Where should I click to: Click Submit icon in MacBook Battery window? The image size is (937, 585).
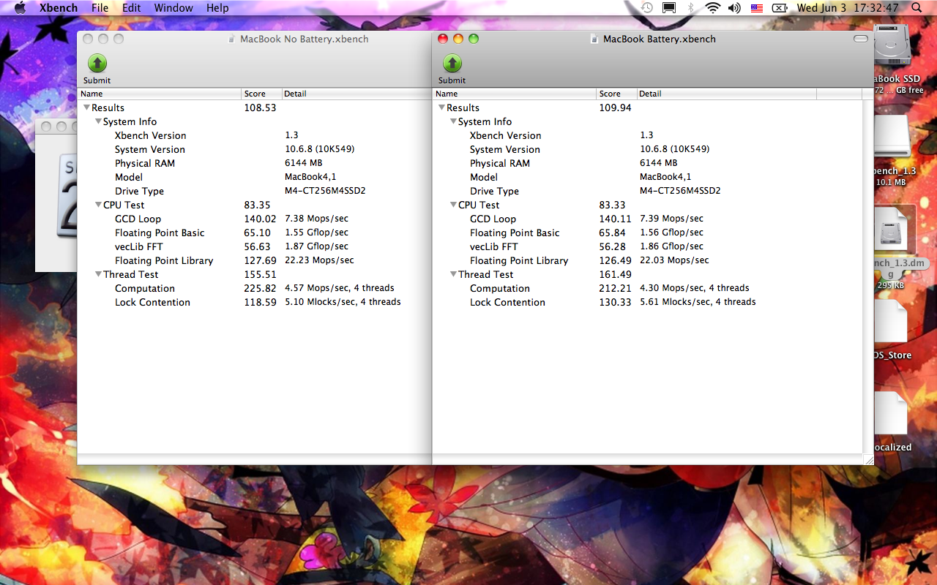[x=452, y=63]
